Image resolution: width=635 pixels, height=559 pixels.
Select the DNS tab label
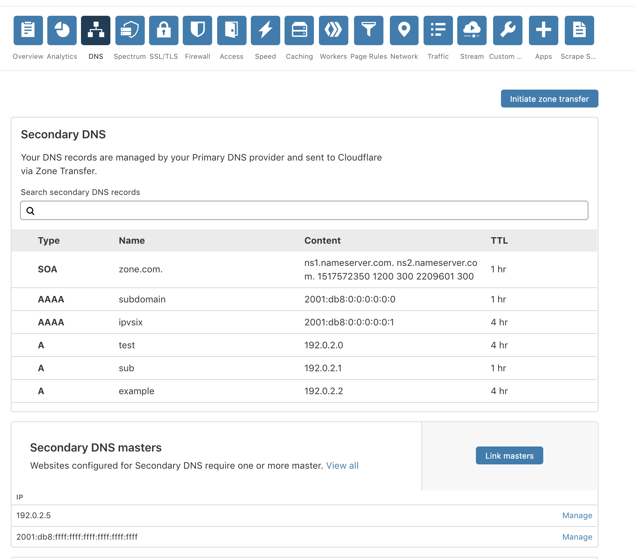coord(96,56)
